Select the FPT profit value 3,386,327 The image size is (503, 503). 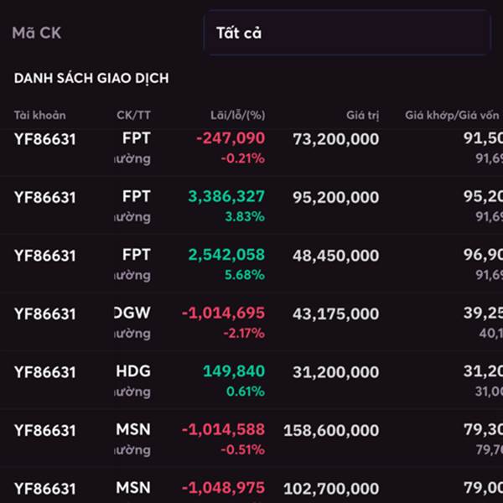(226, 197)
